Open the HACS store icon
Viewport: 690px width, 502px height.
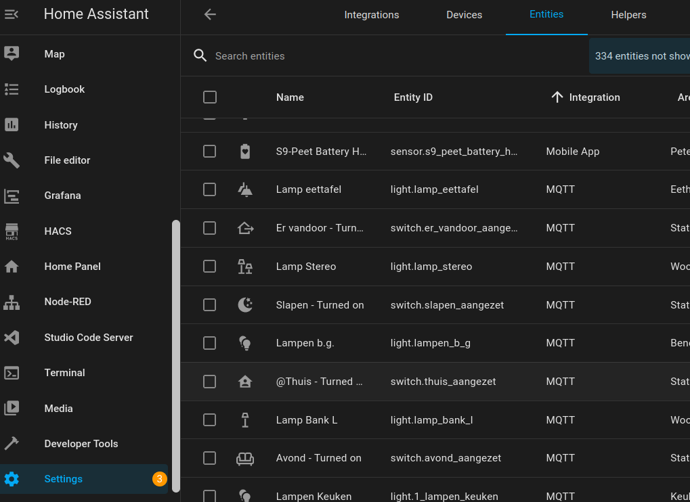point(12,231)
